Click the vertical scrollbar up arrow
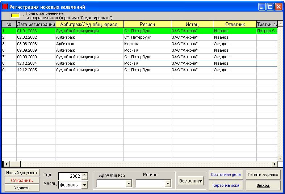 pos(280,23)
